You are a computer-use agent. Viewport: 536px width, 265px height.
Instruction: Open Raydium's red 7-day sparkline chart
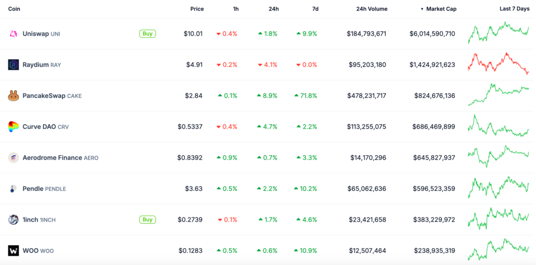tap(498, 63)
